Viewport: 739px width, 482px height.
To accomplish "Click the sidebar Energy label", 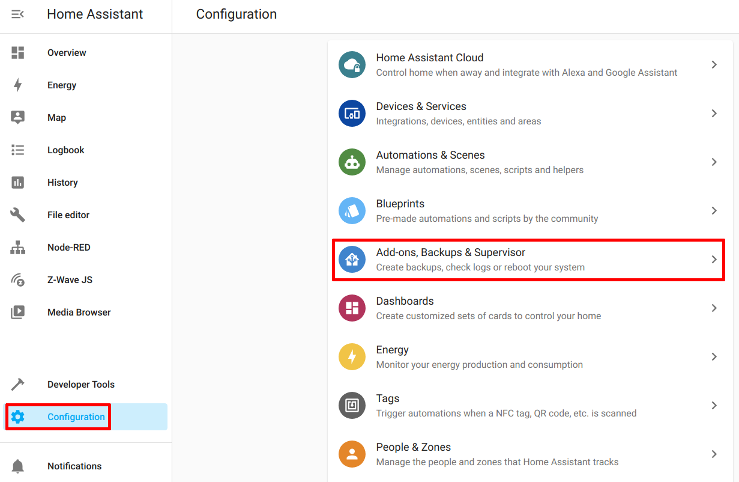I will pyautogui.click(x=62, y=85).
